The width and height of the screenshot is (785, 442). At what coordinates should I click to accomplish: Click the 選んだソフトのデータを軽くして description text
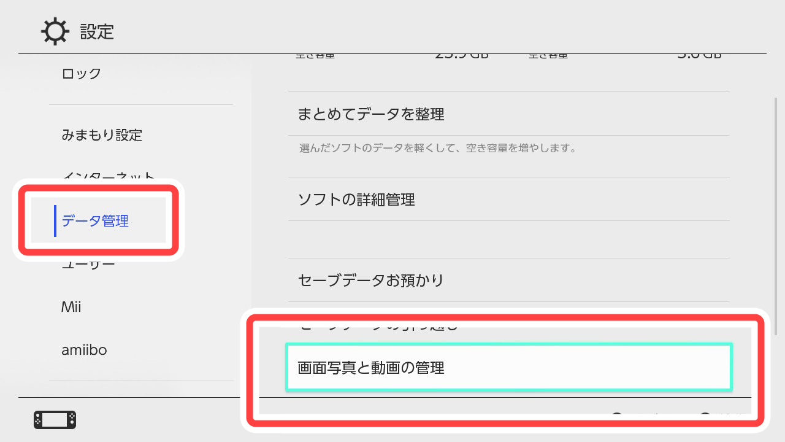[437, 149]
